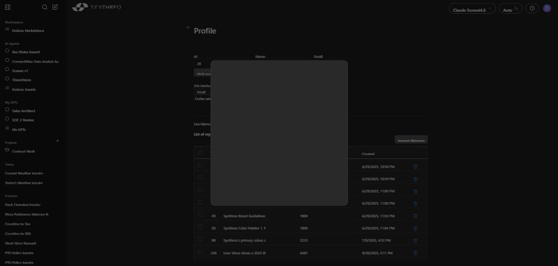Check the box for memory 49

point(200,214)
